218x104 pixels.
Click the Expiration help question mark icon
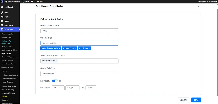(x=60, y=81)
